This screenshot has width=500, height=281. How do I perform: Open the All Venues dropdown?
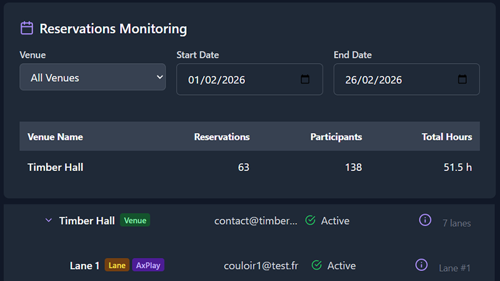pyautogui.click(x=92, y=77)
